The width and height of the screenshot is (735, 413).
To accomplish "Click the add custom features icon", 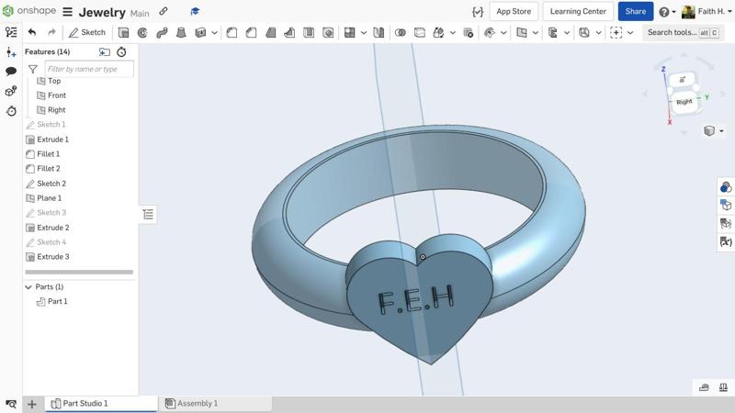I will [x=616, y=32].
